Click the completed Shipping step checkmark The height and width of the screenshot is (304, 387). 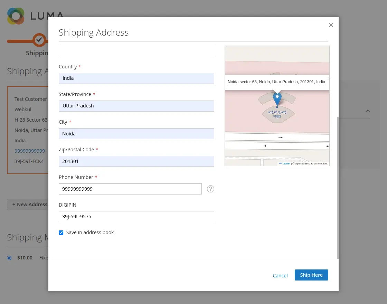(x=39, y=40)
